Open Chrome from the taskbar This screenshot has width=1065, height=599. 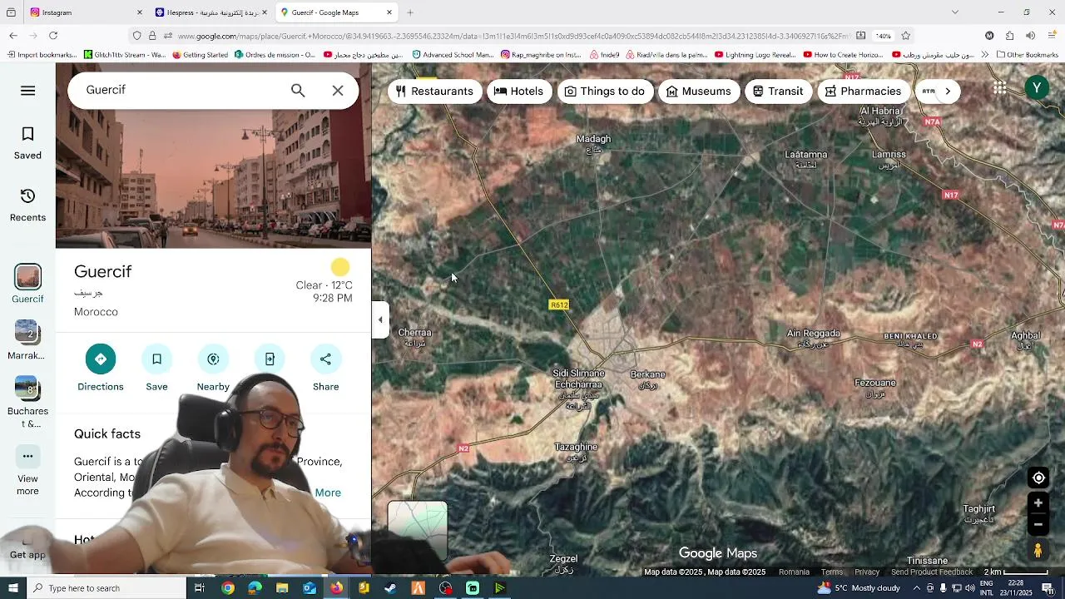tap(228, 588)
